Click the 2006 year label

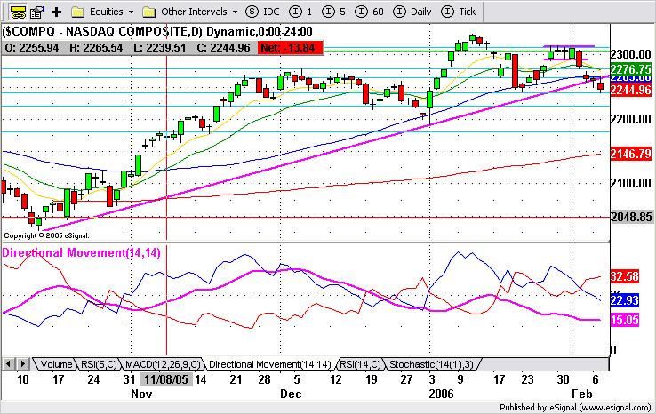pos(441,394)
